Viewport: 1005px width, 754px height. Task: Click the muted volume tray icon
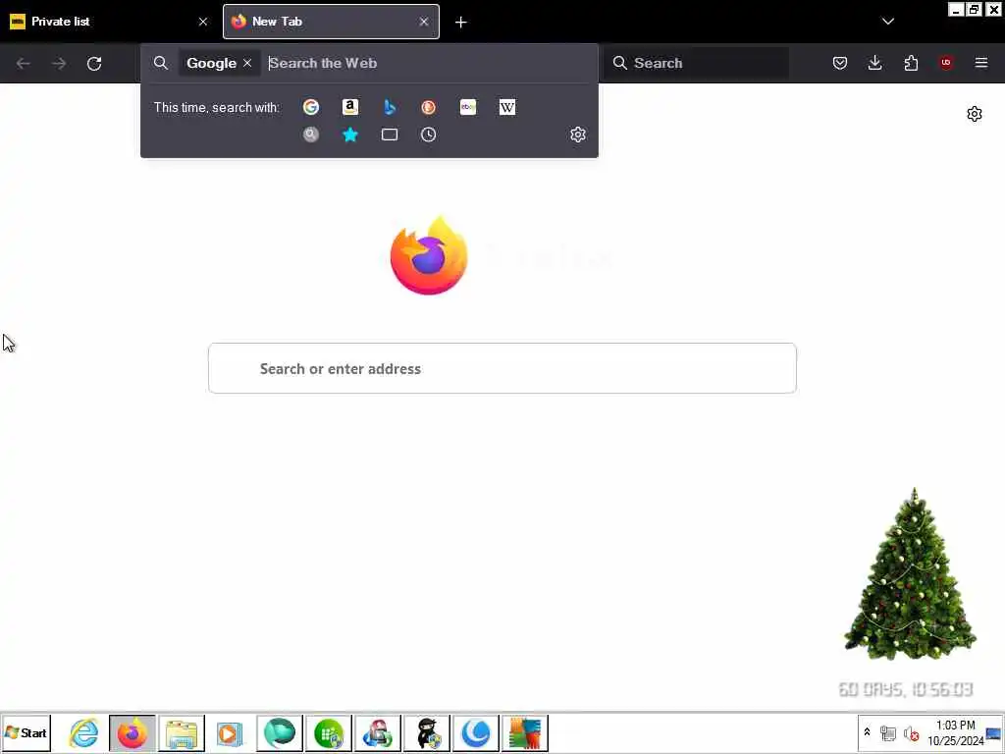coord(911,732)
